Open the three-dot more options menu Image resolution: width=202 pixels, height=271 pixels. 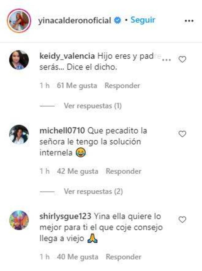click(x=189, y=21)
